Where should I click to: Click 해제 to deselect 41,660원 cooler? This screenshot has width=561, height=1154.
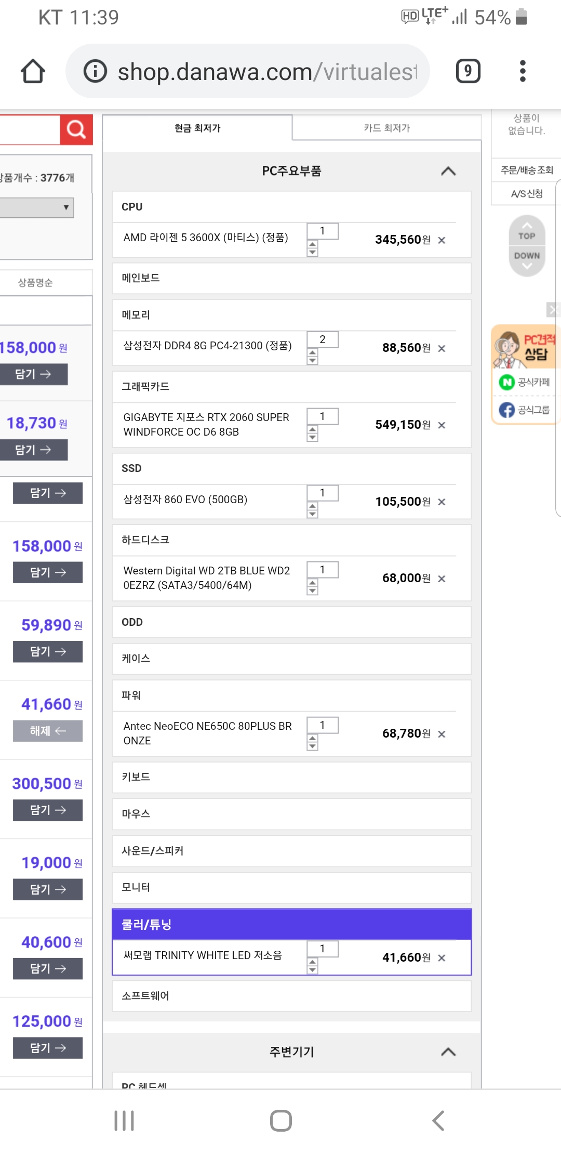48,731
